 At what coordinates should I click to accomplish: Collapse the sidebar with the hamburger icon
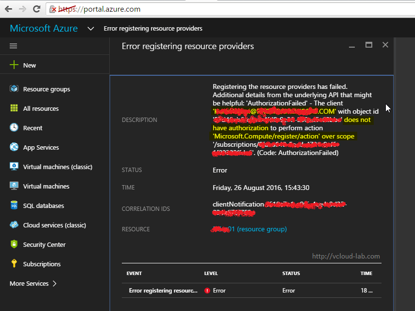tap(13, 46)
